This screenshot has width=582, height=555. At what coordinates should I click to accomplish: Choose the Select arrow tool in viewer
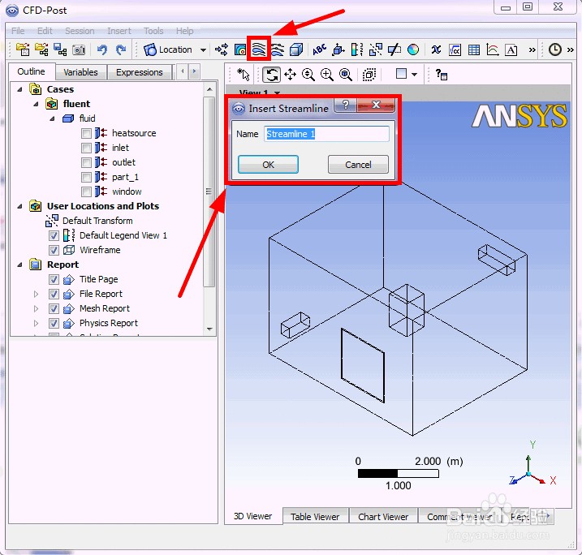click(244, 74)
